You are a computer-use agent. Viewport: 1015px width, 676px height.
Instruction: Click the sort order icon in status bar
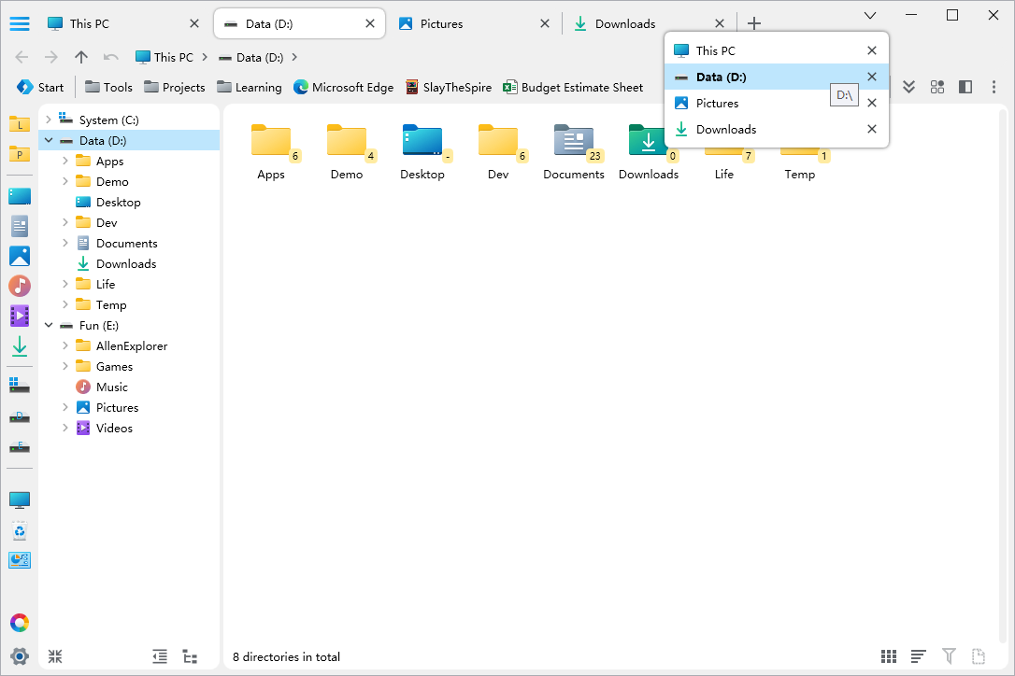pyautogui.click(x=919, y=657)
